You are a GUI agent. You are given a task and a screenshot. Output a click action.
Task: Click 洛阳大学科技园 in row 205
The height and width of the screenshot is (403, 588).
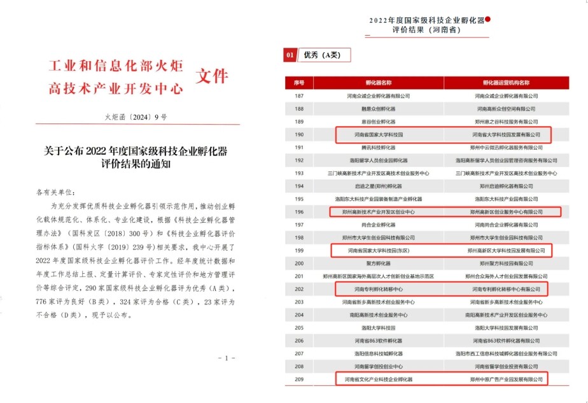378,327
